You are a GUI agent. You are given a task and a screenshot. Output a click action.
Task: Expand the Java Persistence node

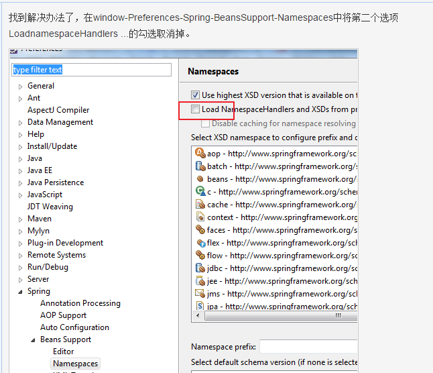coord(20,183)
